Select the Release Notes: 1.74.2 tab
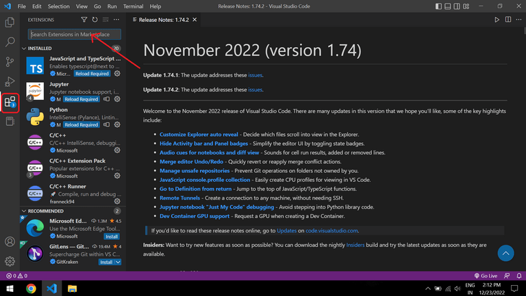 164,20
